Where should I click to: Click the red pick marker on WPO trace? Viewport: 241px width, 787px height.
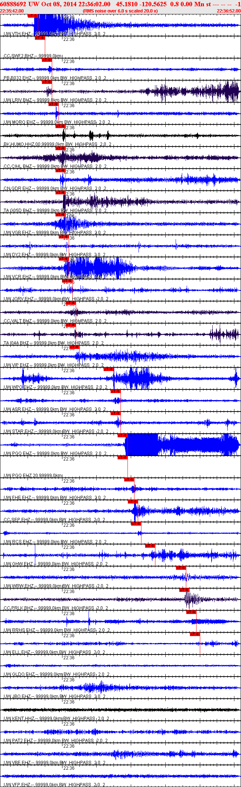click(x=109, y=369)
